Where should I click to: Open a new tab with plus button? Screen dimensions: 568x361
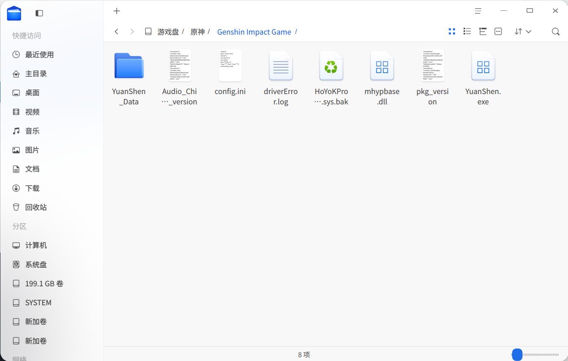[x=117, y=11]
